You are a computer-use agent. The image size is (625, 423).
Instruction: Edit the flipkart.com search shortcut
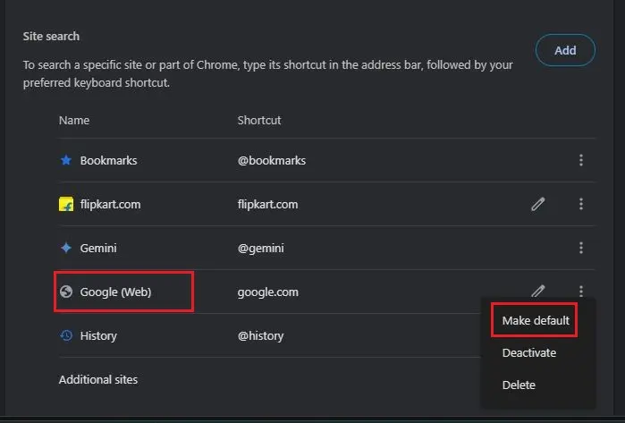click(537, 205)
